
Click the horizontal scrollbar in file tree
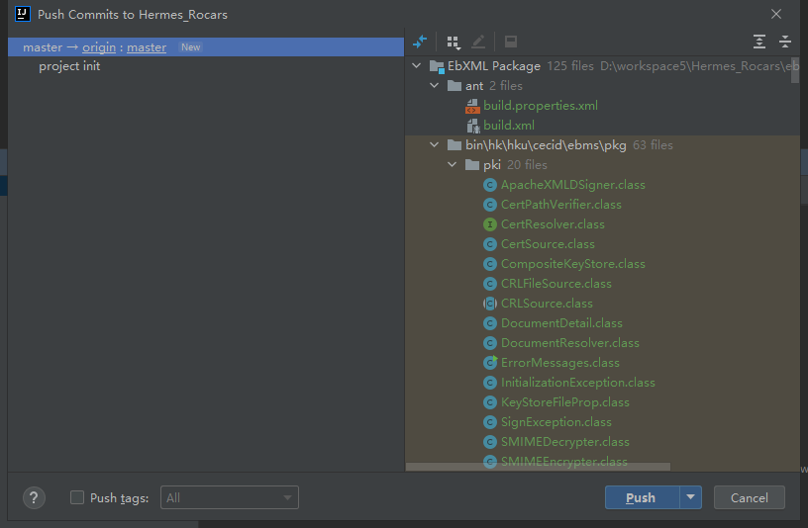(x=538, y=467)
